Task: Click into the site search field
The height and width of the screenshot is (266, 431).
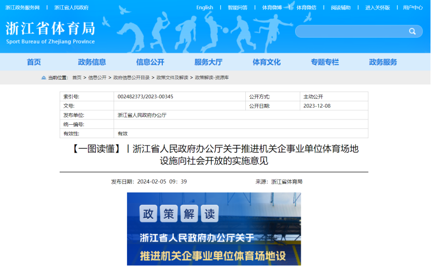Action: pos(351,32)
